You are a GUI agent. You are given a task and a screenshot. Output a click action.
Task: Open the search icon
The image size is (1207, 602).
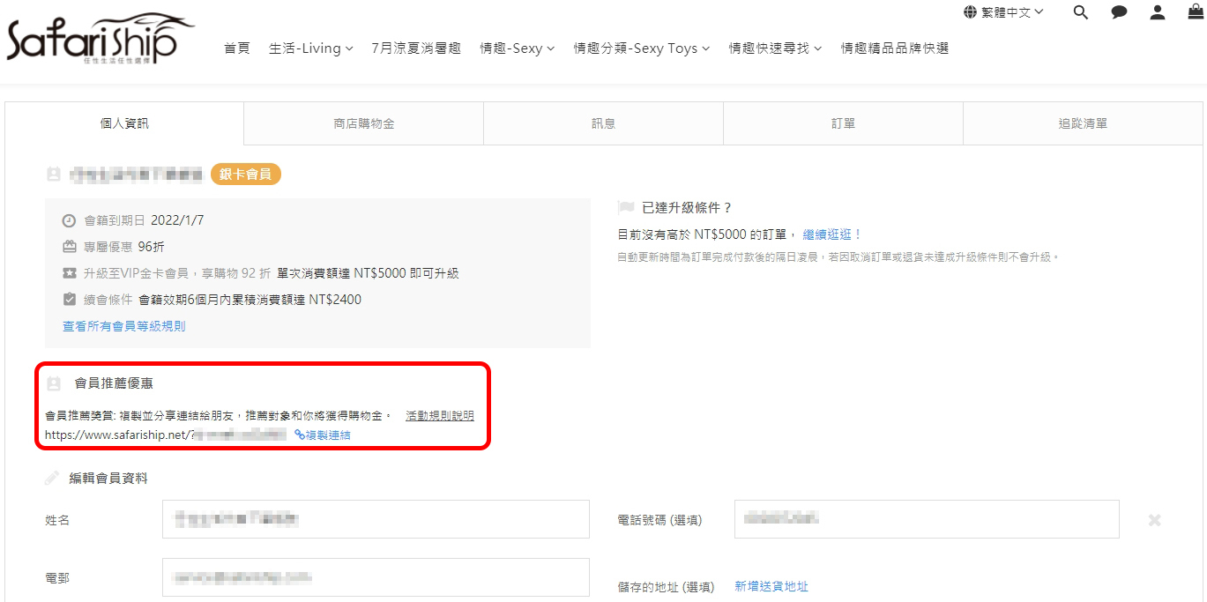click(1079, 13)
